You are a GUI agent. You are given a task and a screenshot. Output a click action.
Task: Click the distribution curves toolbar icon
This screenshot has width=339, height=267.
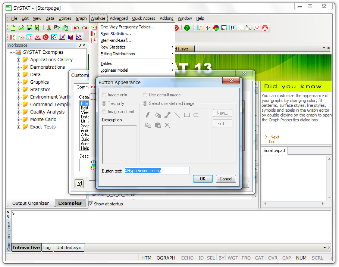click(x=37, y=37)
